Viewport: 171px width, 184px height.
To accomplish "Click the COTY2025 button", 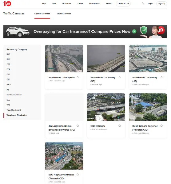I will 123,4.
